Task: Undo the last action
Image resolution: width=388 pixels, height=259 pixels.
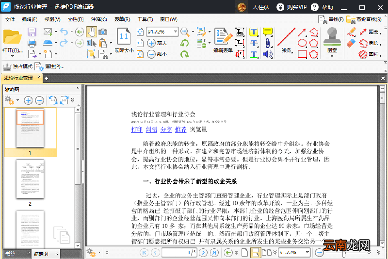Action: pyautogui.click(x=64, y=32)
